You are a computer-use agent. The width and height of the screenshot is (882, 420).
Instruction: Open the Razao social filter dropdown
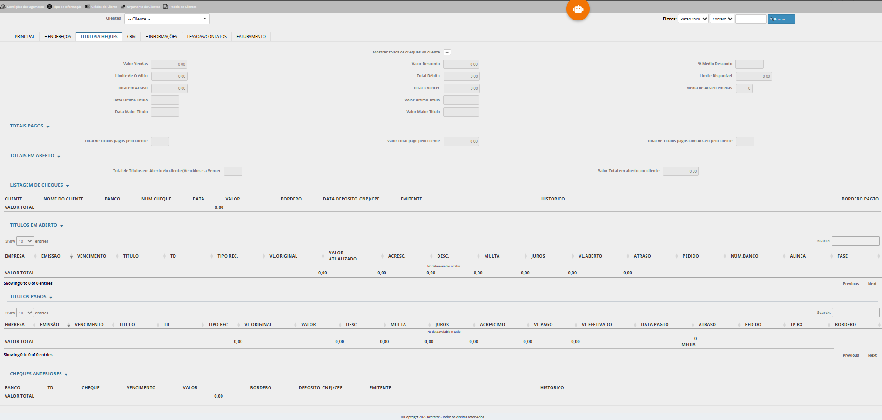point(693,19)
